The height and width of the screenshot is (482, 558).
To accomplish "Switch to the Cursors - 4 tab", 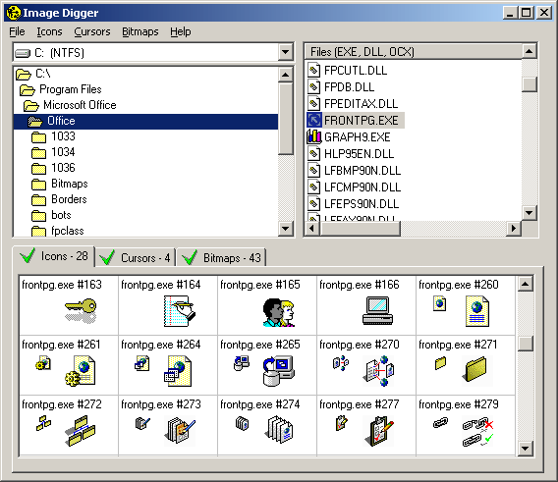I will [136, 257].
